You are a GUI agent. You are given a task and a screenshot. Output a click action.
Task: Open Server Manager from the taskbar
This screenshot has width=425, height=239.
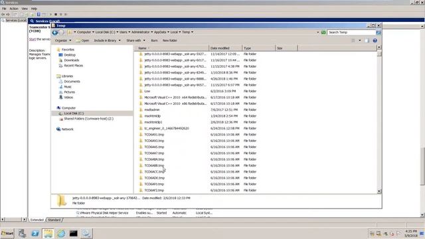click(22, 233)
